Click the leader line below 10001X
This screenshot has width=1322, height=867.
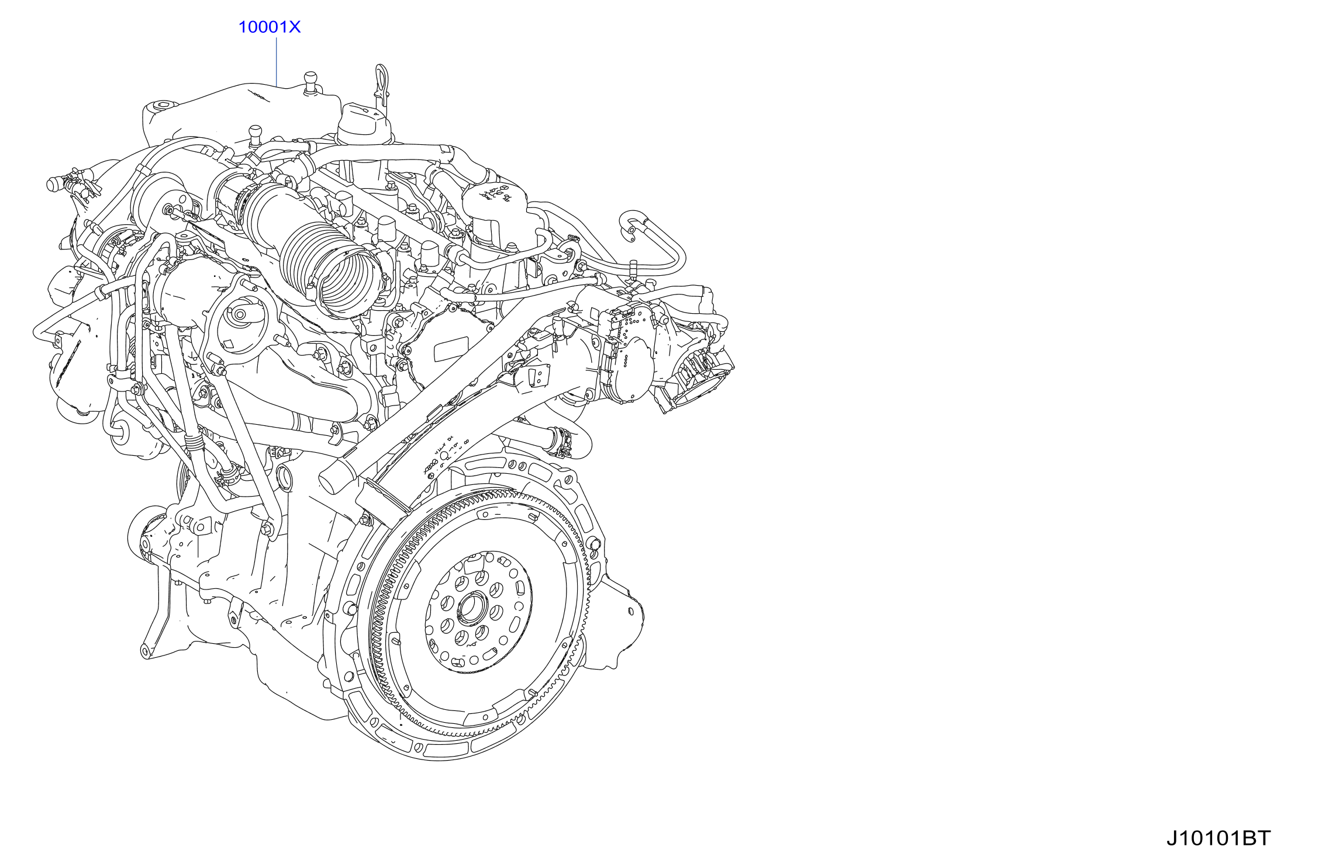[276, 61]
